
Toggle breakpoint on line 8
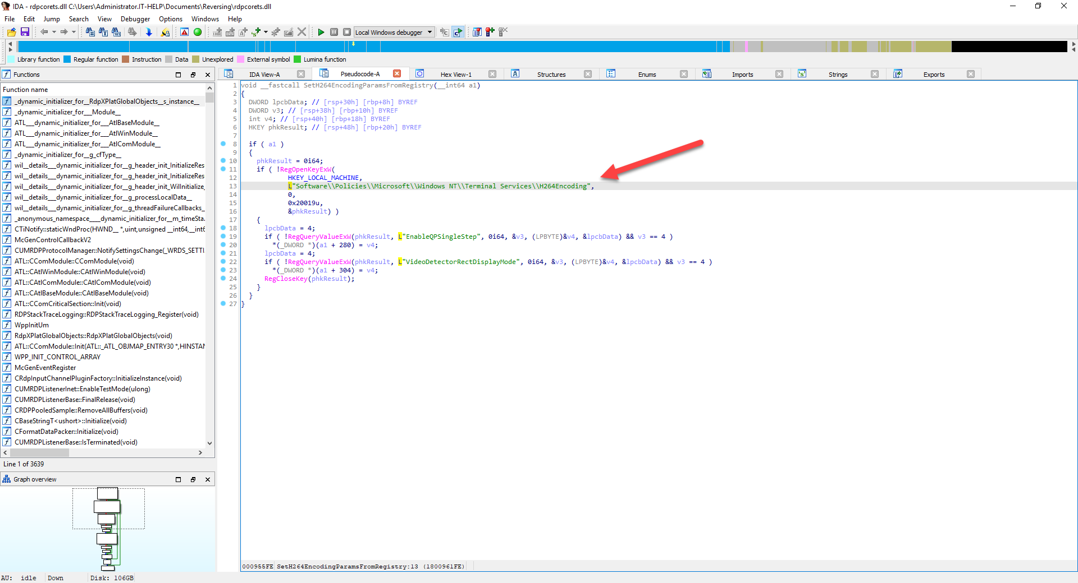click(x=223, y=144)
